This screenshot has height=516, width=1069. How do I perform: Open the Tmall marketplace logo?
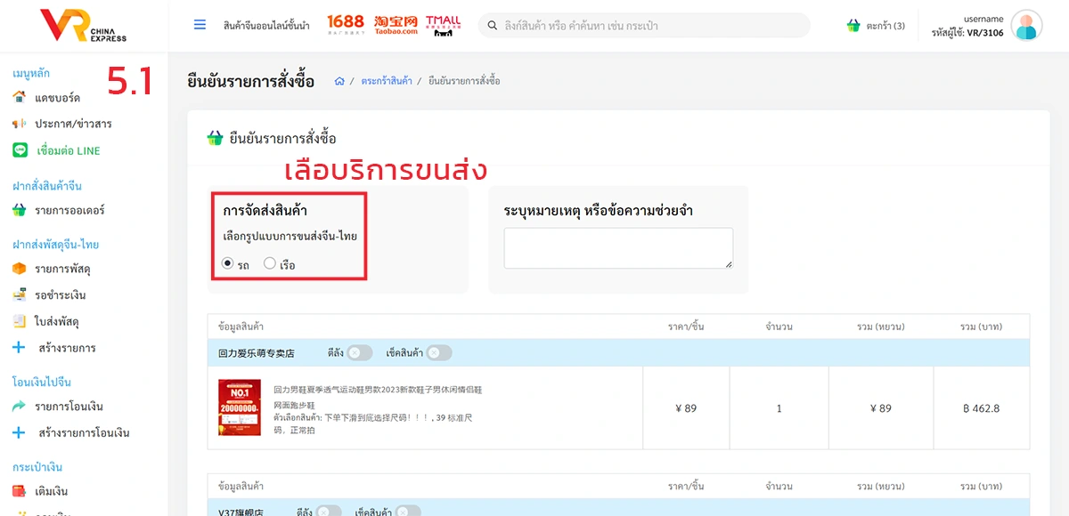click(443, 25)
